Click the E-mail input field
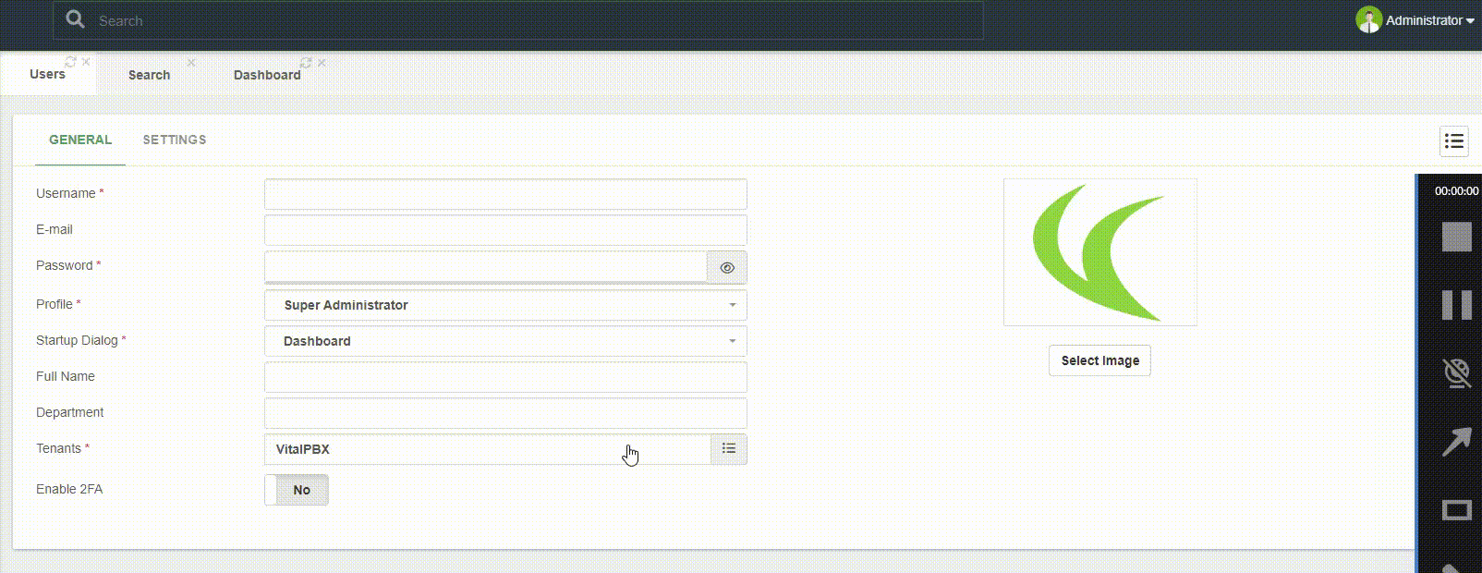Image resolution: width=1482 pixels, height=573 pixels. click(x=505, y=230)
